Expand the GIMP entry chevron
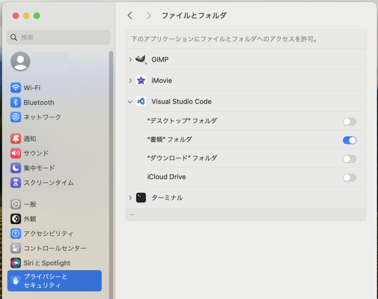This screenshot has width=378, height=299. (x=130, y=60)
